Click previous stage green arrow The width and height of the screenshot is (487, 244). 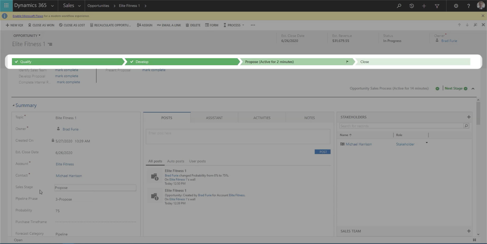(437, 89)
